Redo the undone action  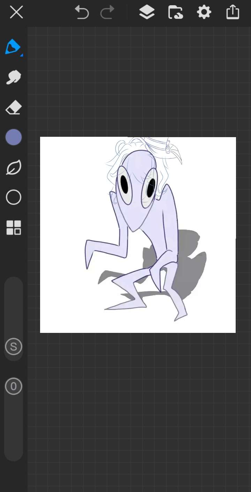[x=107, y=13]
